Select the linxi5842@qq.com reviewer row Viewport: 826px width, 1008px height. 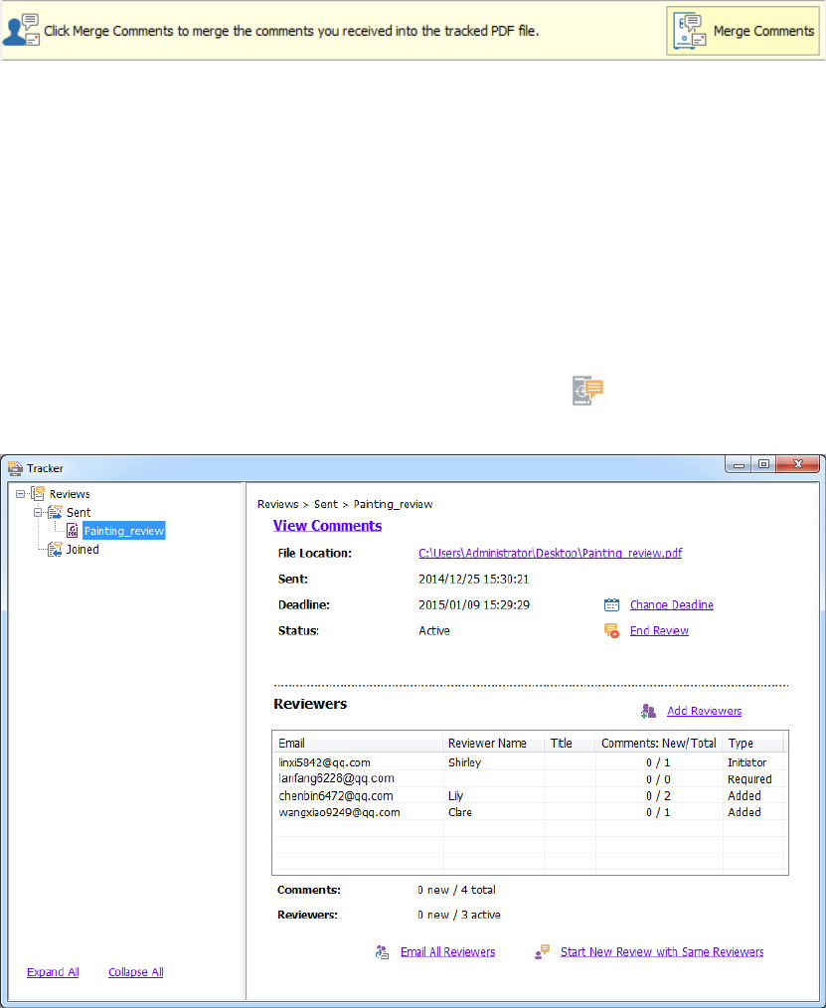click(x=529, y=762)
